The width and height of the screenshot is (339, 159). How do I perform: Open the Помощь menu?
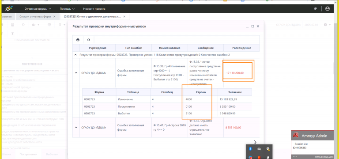pyautogui.click(x=67, y=9)
